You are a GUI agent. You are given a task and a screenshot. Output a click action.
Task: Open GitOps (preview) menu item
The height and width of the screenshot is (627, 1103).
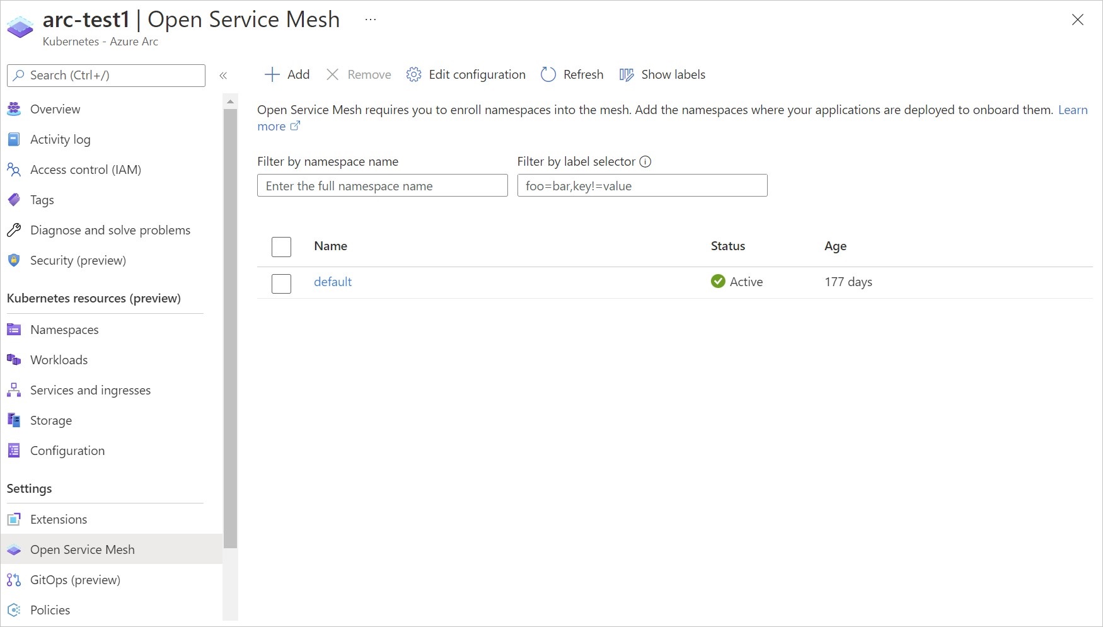75,580
